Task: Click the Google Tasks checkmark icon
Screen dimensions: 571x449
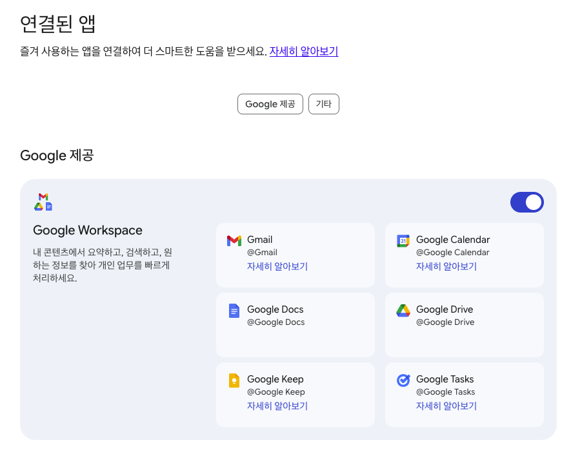Action: coord(403,380)
